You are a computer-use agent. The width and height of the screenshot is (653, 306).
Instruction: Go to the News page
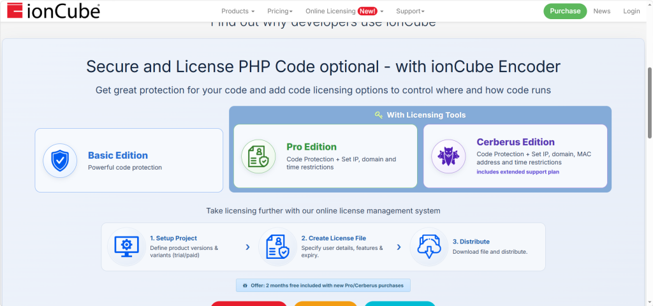(x=602, y=11)
